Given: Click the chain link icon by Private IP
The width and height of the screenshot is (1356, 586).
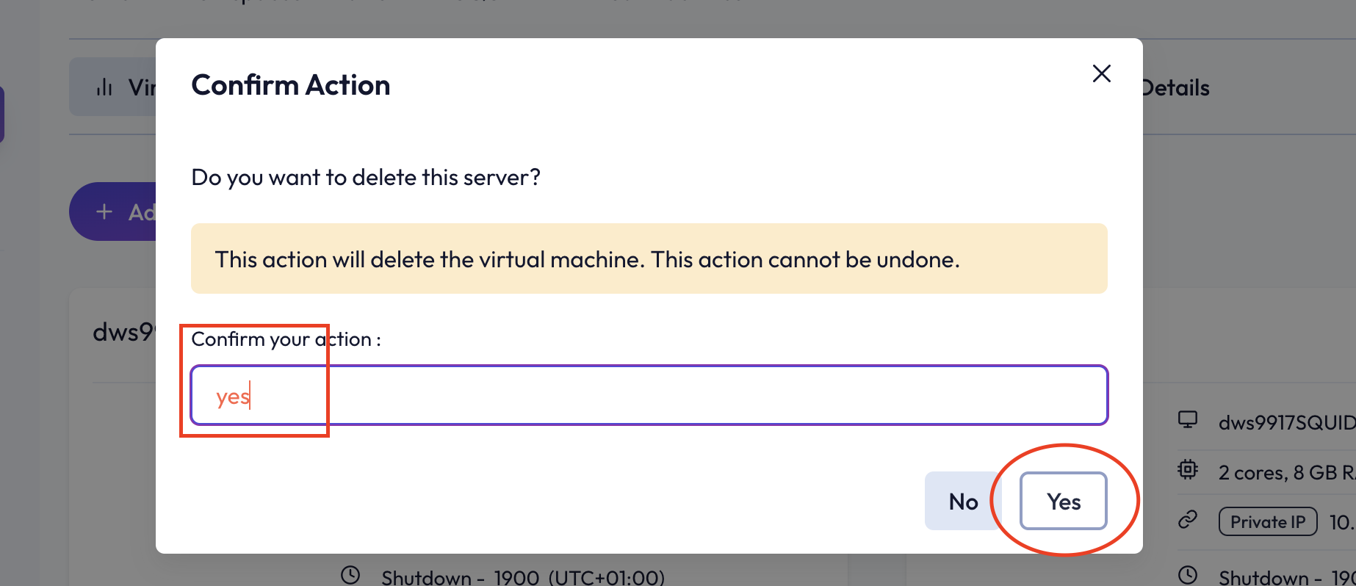Looking at the screenshot, I should [x=1188, y=521].
